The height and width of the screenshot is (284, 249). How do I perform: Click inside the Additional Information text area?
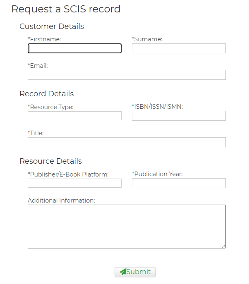[x=127, y=227]
